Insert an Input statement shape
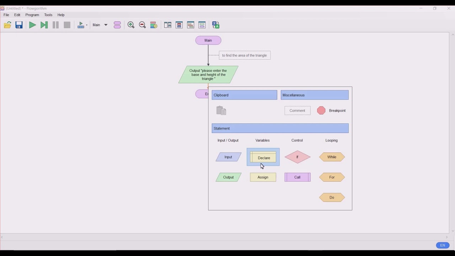455x256 pixels. coord(229,157)
